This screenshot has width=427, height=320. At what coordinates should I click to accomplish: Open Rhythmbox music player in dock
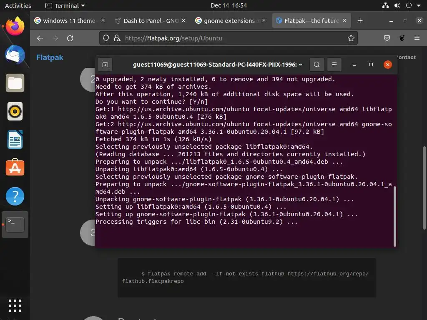click(15, 111)
